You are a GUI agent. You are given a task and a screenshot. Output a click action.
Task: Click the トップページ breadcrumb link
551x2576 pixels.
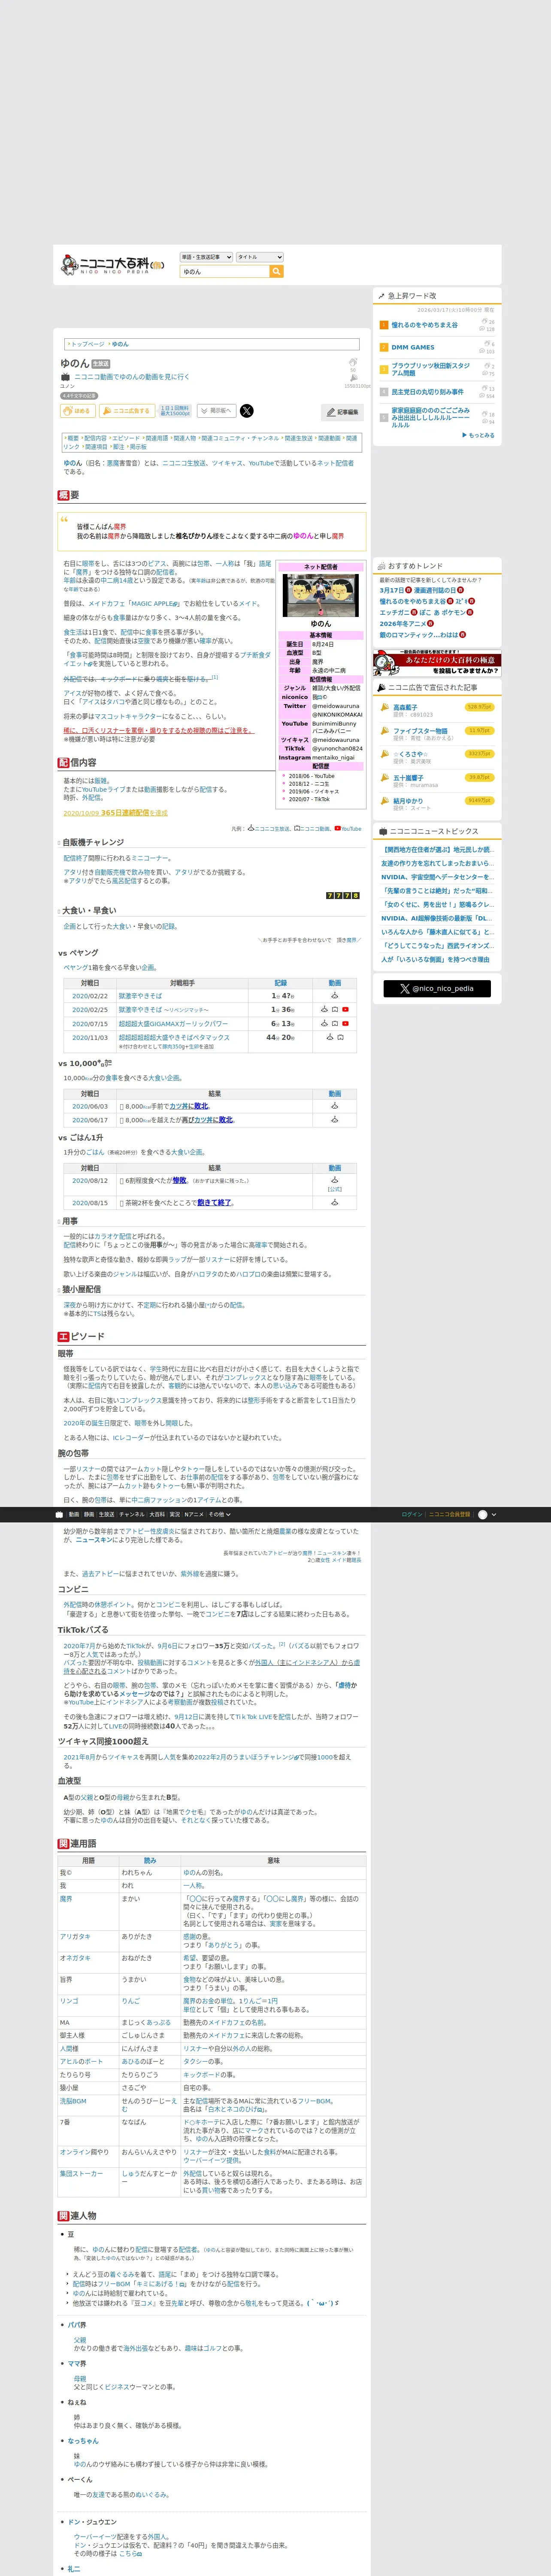[x=87, y=344]
